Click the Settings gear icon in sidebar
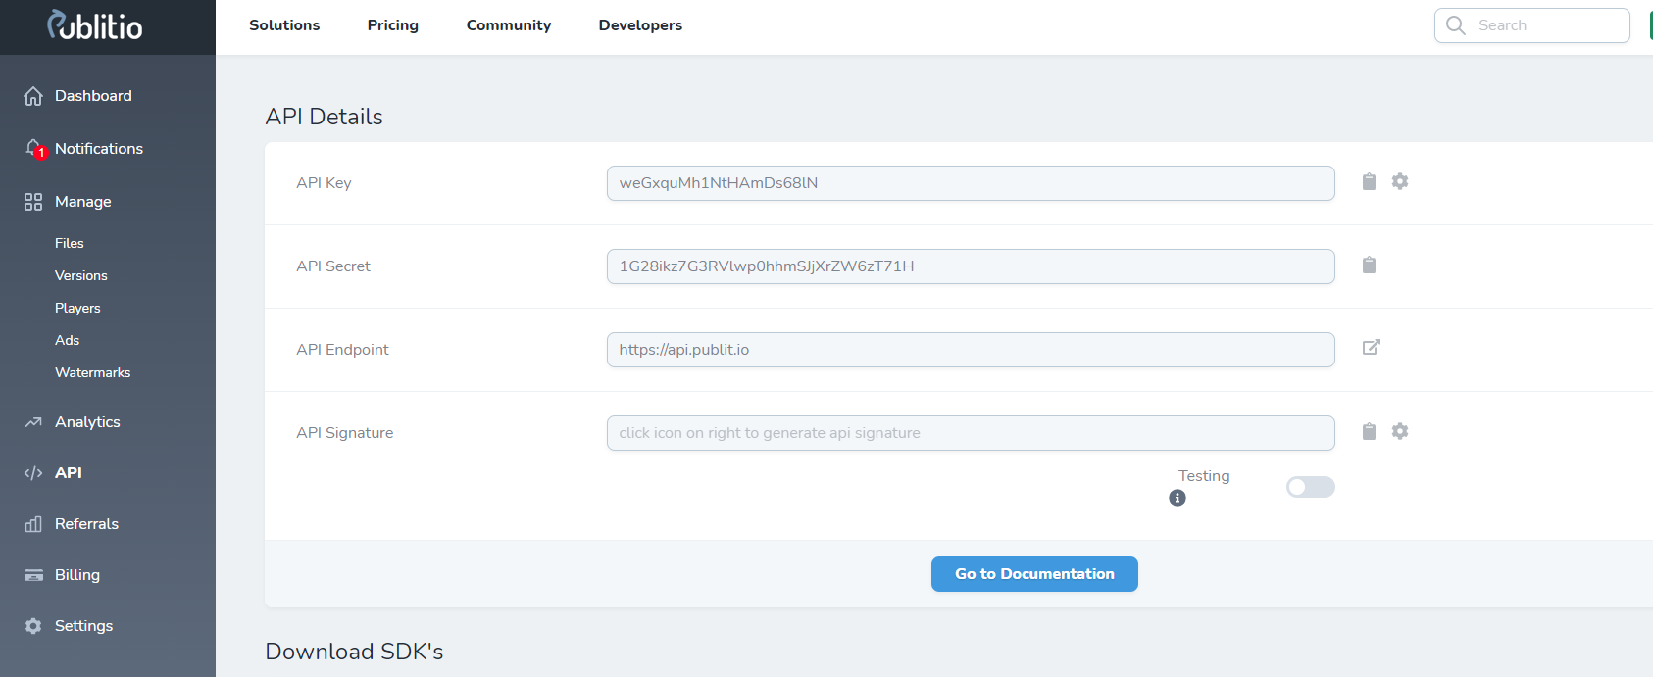The height and width of the screenshot is (677, 1653). tap(33, 626)
